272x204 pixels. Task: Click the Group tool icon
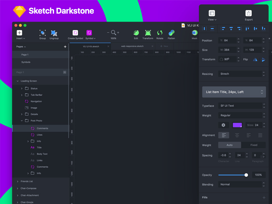point(42,33)
